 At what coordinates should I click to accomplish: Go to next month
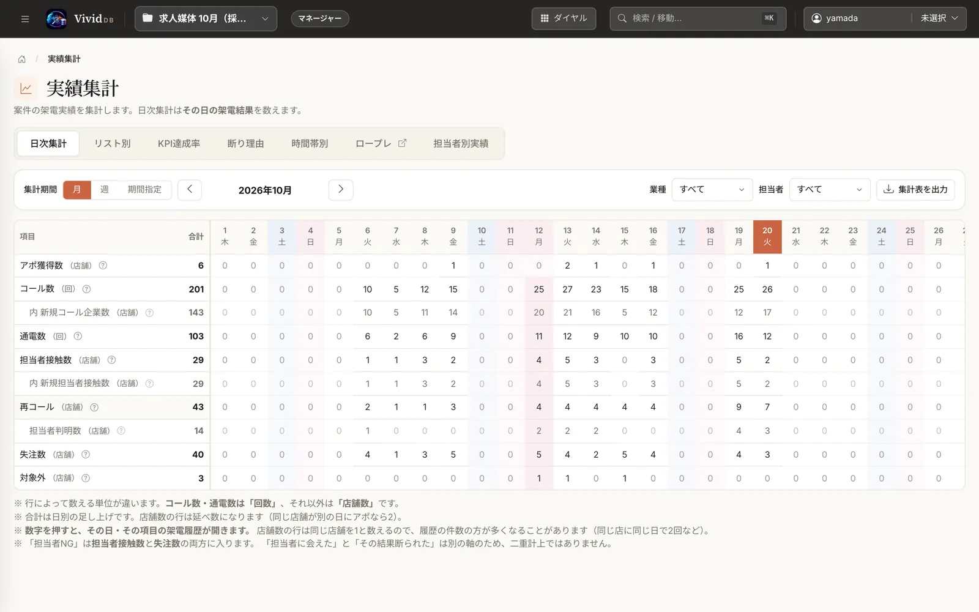[x=341, y=190]
